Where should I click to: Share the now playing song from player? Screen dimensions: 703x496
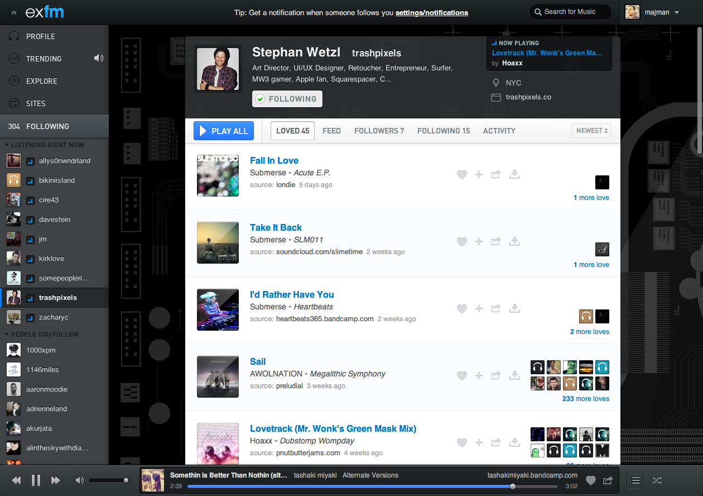[x=608, y=480]
